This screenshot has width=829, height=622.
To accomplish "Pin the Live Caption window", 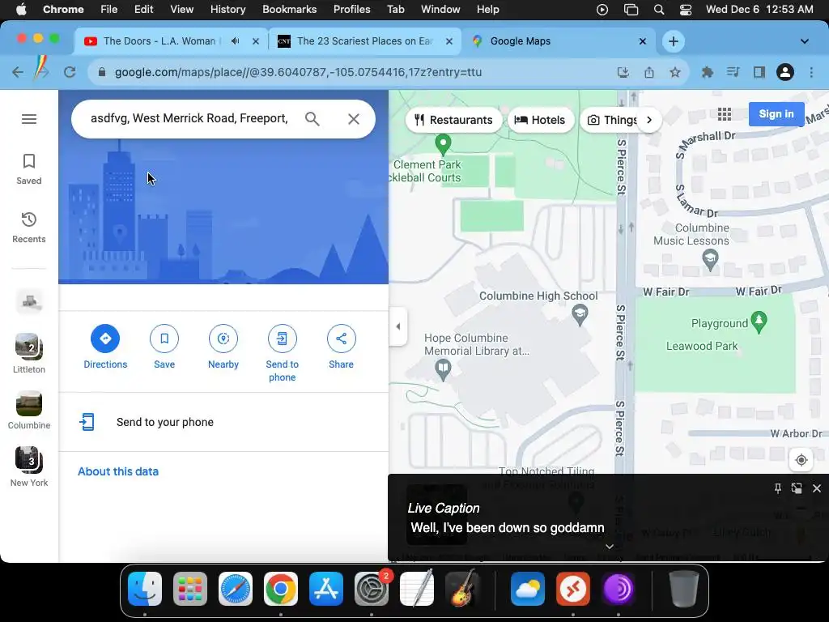I will (x=778, y=488).
